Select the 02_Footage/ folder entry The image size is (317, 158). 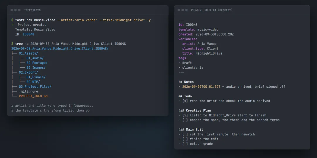tap(37, 63)
